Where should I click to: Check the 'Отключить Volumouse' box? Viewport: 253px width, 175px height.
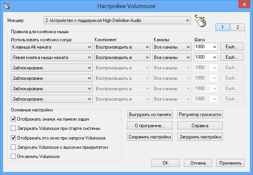(x=14, y=156)
